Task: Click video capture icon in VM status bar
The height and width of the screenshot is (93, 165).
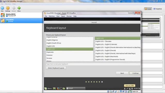Action: (x=123, y=91)
